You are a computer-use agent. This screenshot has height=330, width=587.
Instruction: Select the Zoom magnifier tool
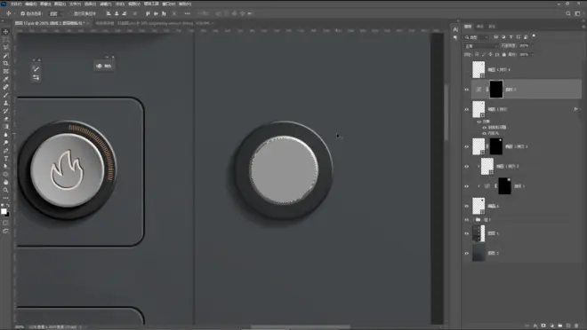coord(5,190)
